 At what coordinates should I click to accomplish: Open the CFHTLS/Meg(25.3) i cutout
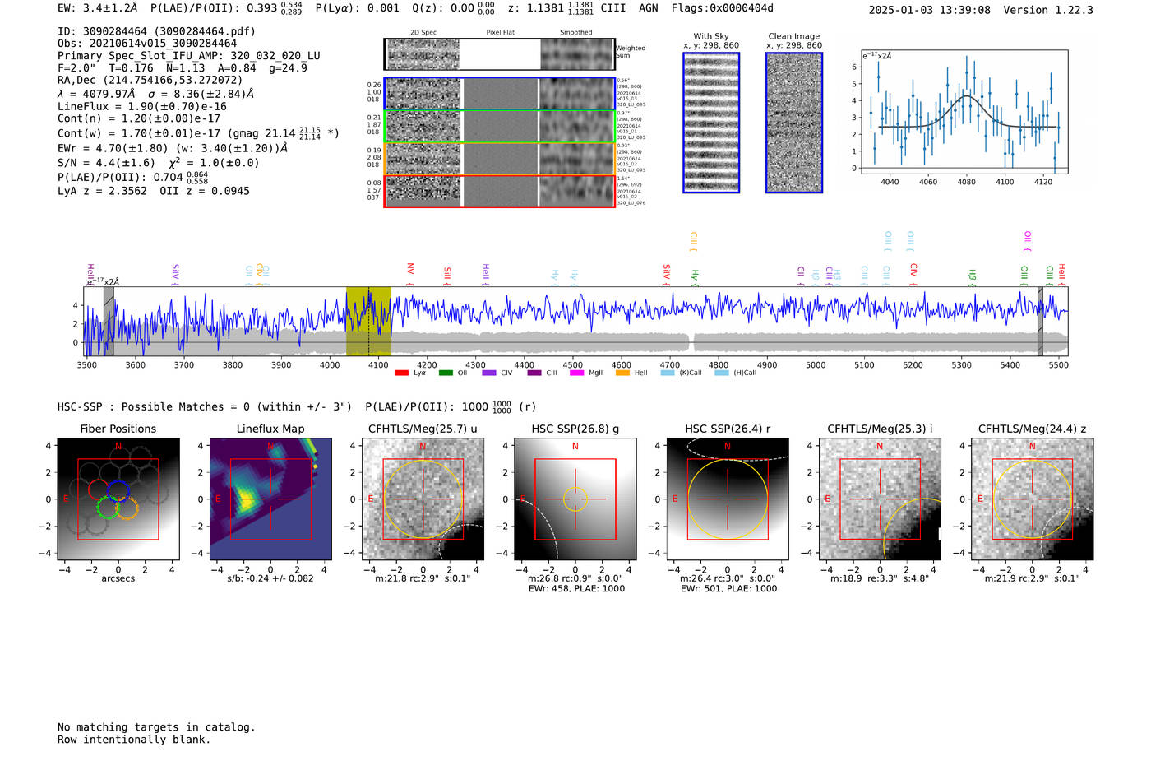coord(880,499)
